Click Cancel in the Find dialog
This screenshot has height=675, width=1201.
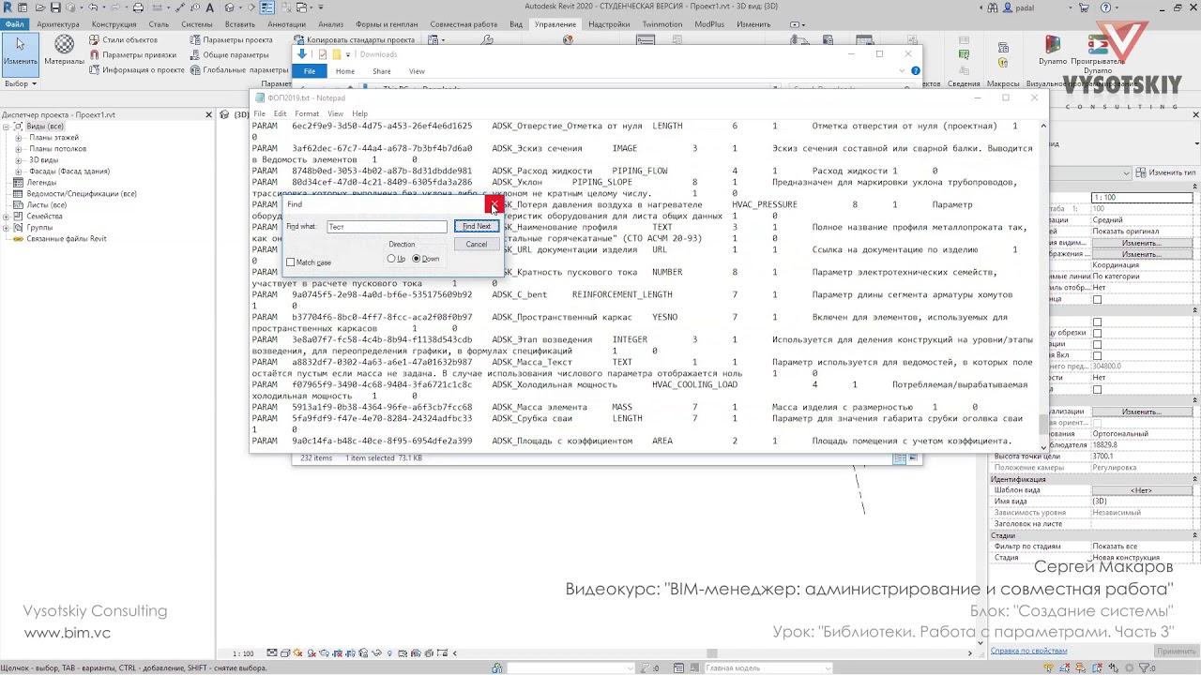[x=477, y=245]
